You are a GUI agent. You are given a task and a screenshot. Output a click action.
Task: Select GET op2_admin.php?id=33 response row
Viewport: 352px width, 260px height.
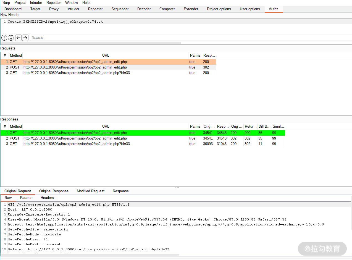point(143,144)
